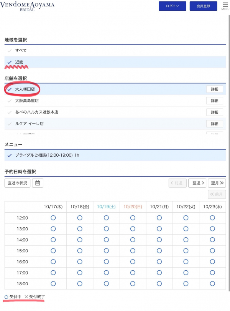This screenshot has height=311, width=230.
Task: Go to next week with 翌週 button
Action: tap(197, 183)
